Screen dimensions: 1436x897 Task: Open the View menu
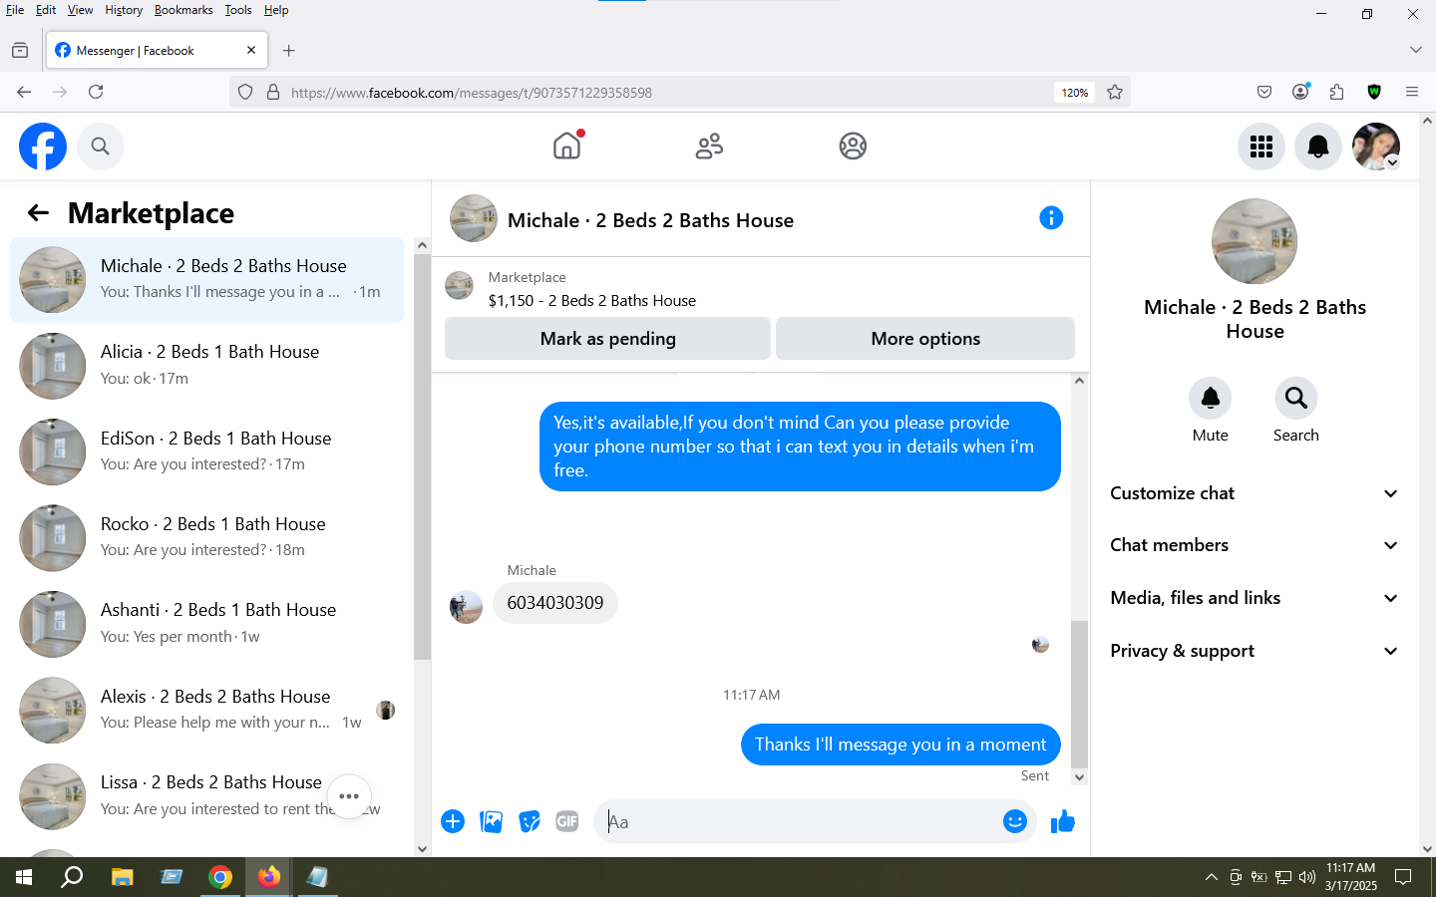(80, 10)
